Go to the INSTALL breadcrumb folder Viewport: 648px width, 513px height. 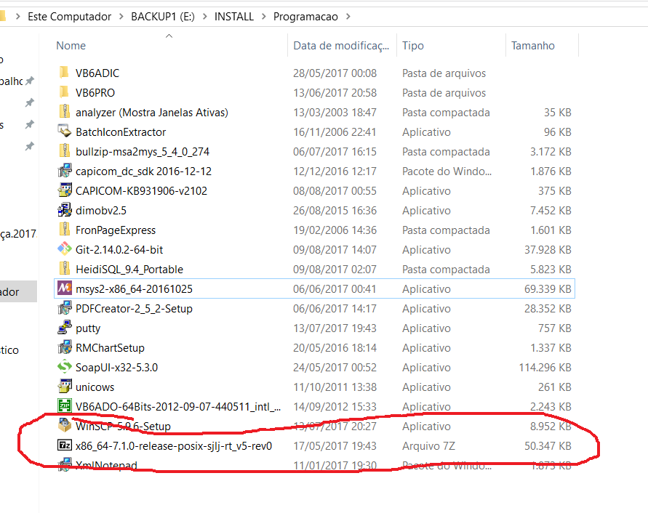pyautogui.click(x=234, y=17)
